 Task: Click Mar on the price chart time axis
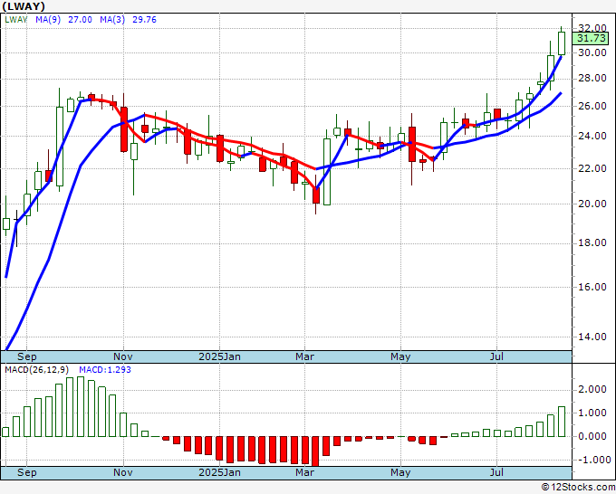(x=305, y=356)
